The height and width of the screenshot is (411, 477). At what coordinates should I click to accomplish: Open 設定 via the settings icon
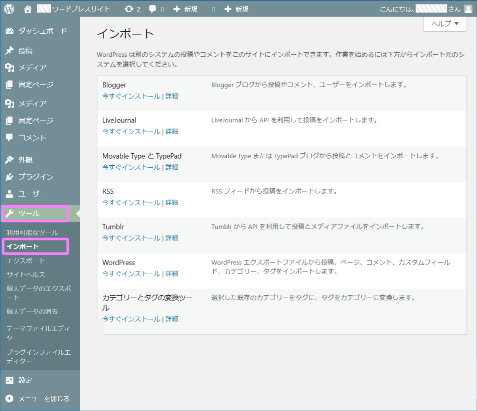(10, 380)
